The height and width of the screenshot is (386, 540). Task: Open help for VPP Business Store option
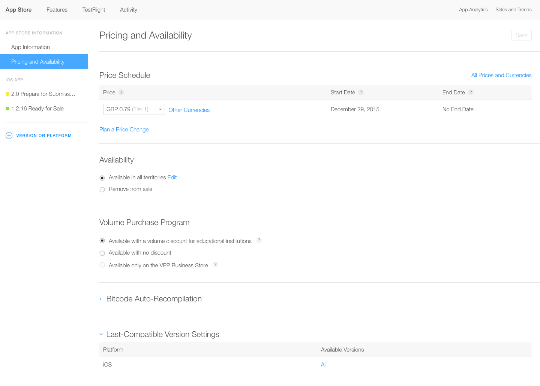215,265
